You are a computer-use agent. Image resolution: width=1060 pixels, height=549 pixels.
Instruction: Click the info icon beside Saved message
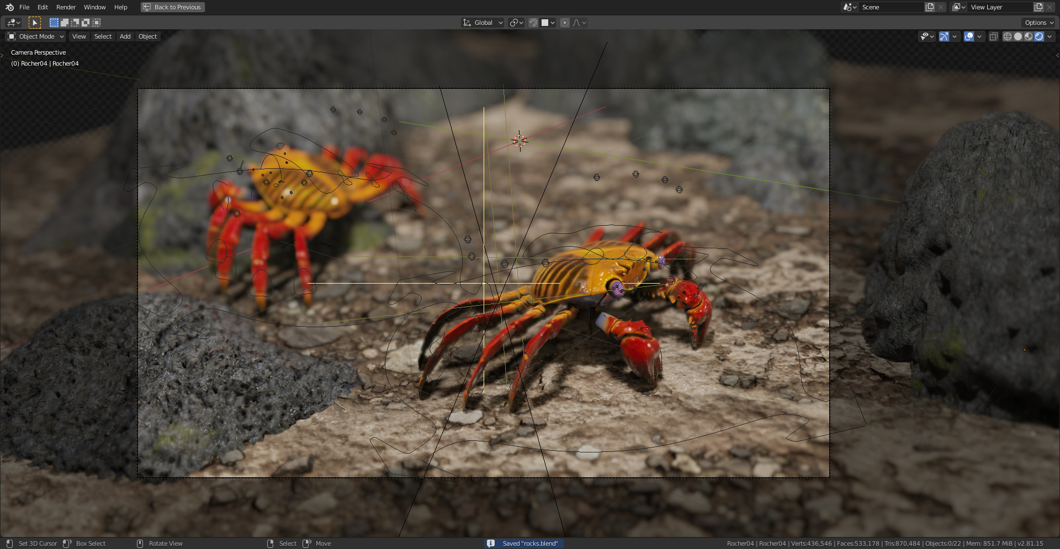[x=490, y=543]
